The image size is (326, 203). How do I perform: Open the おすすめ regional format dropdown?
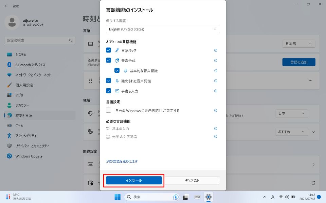click(x=291, y=132)
